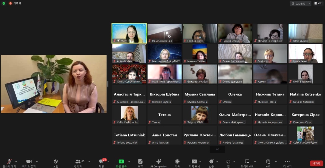Show captions with the CC 자막 표시 button
Screen dimensions: 325x168
point(194,162)
